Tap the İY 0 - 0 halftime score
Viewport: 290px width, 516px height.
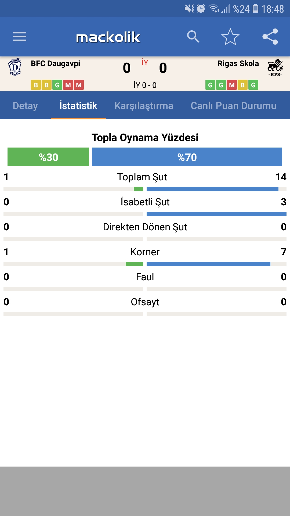pyautogui.click(x=145, y=85)
